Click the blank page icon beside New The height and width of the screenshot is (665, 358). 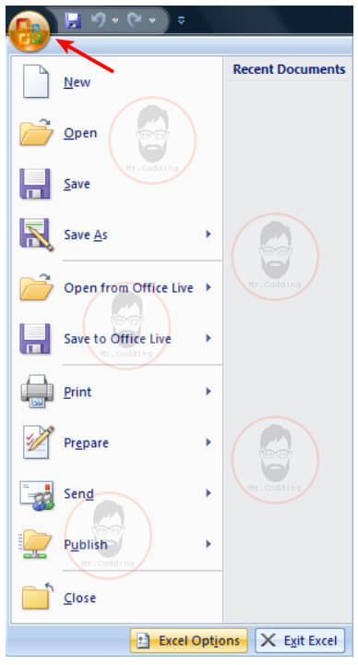(36, 81)
